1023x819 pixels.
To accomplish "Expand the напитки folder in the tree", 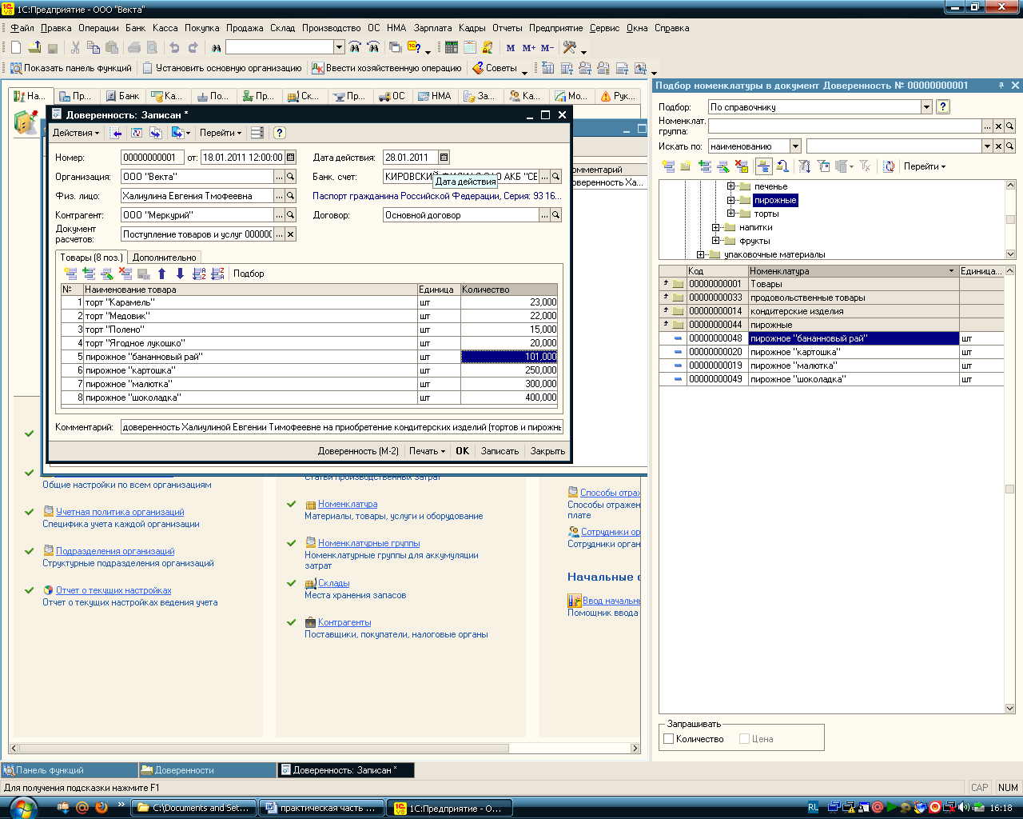I will 716,227.
